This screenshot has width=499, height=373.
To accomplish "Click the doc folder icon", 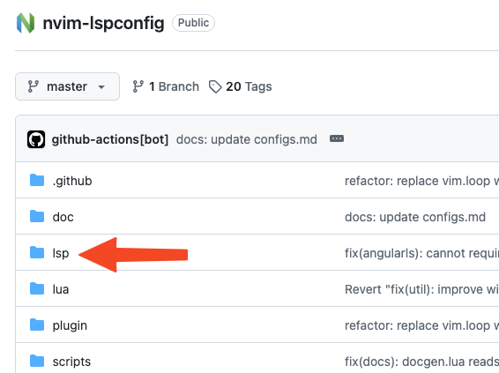I will (37, 216).
